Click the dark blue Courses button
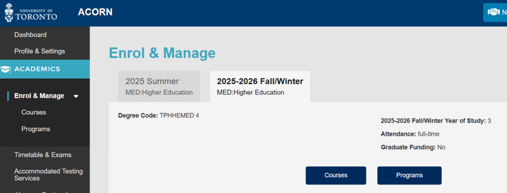The height and width of the screenshot is (193, 507). click(x=336, y=176)
